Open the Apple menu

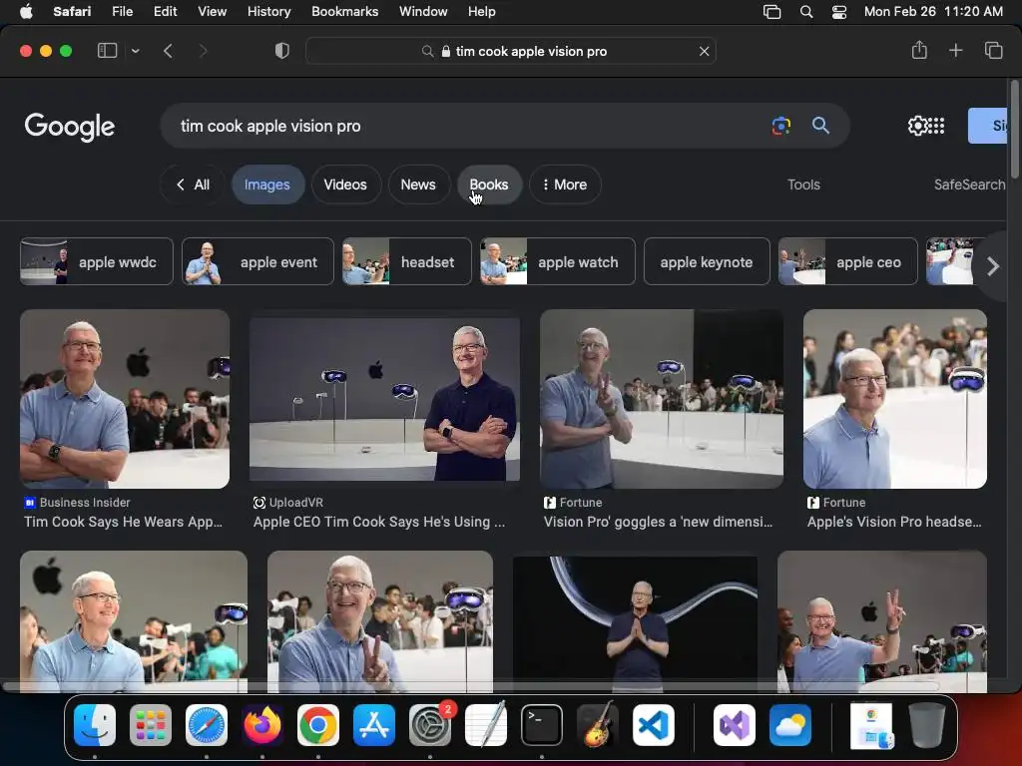pos(26,12)
